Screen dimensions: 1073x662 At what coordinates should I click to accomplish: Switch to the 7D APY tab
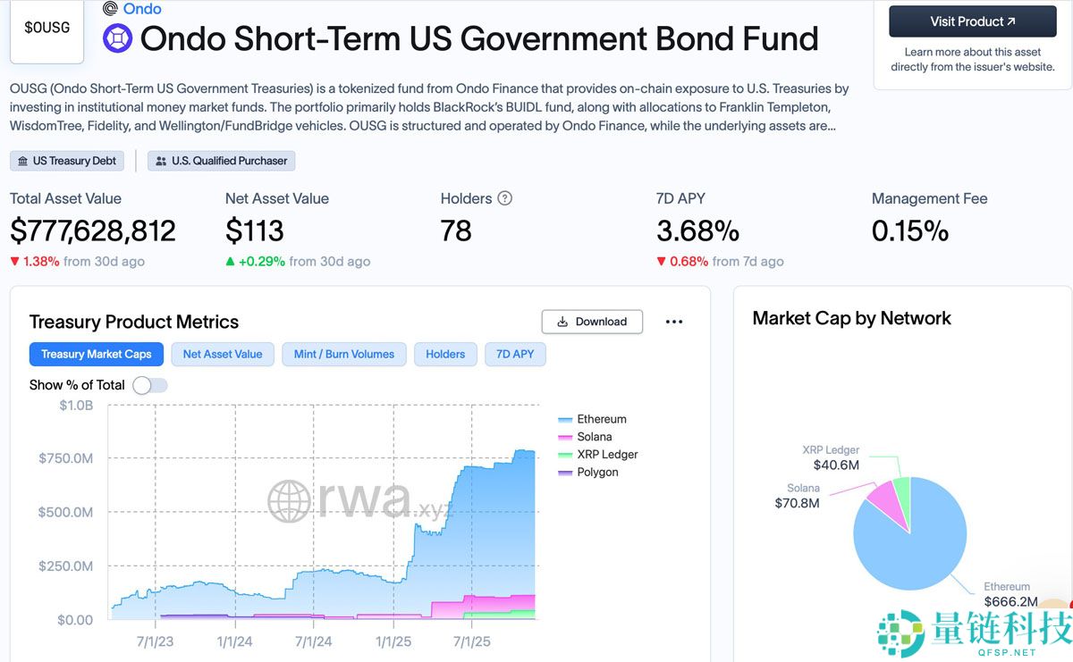(515, 354)
